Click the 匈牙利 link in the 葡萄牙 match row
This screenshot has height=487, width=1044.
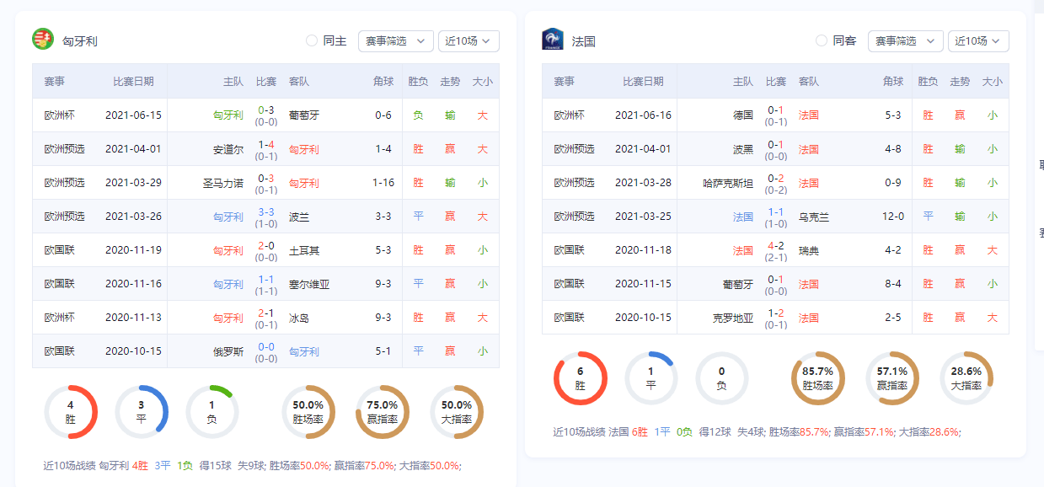[228, 114]
